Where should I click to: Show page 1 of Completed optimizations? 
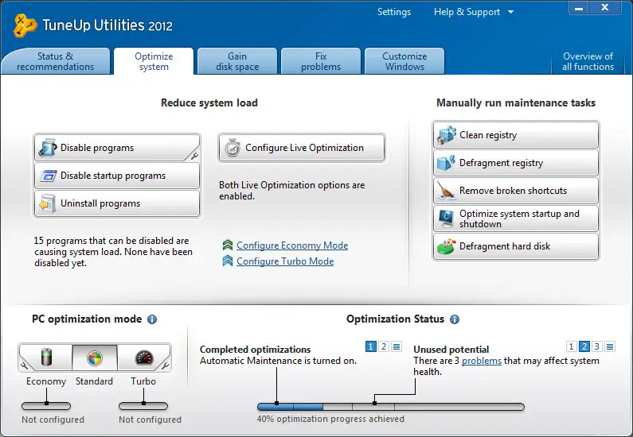pos(370,346)
